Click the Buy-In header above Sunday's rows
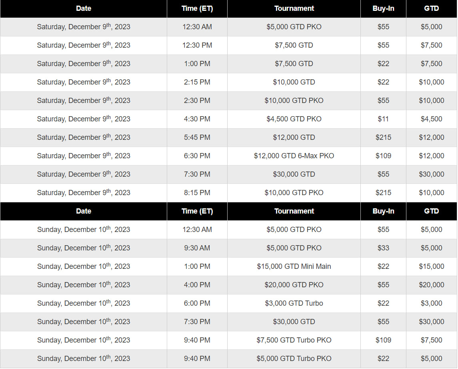 pyautogui.click(x=383, y=211)
